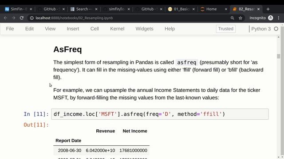Viewport: 284px width, 159px height.
Task: Click the Python 3 kernel label
Action: click(x=261, y=29)
